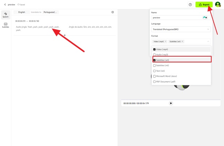Check Subtitles (.vtt) checkbox
This screenshot has height=146, width=224.
[x=154, y=65]
